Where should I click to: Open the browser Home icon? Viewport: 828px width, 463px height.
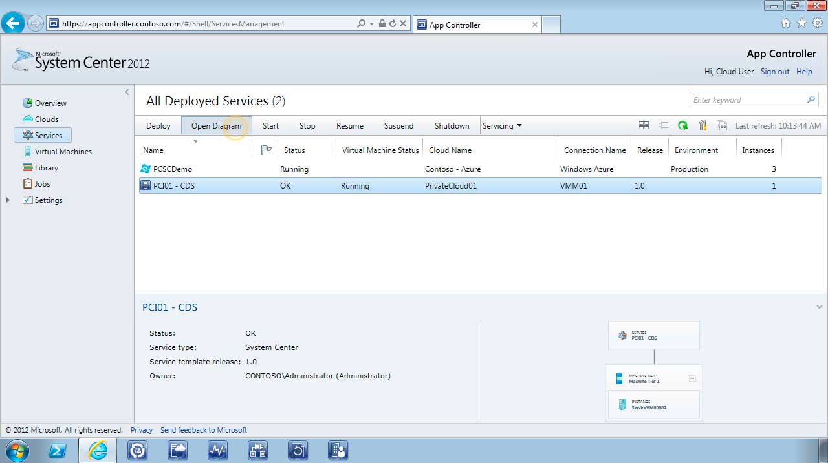785,23
